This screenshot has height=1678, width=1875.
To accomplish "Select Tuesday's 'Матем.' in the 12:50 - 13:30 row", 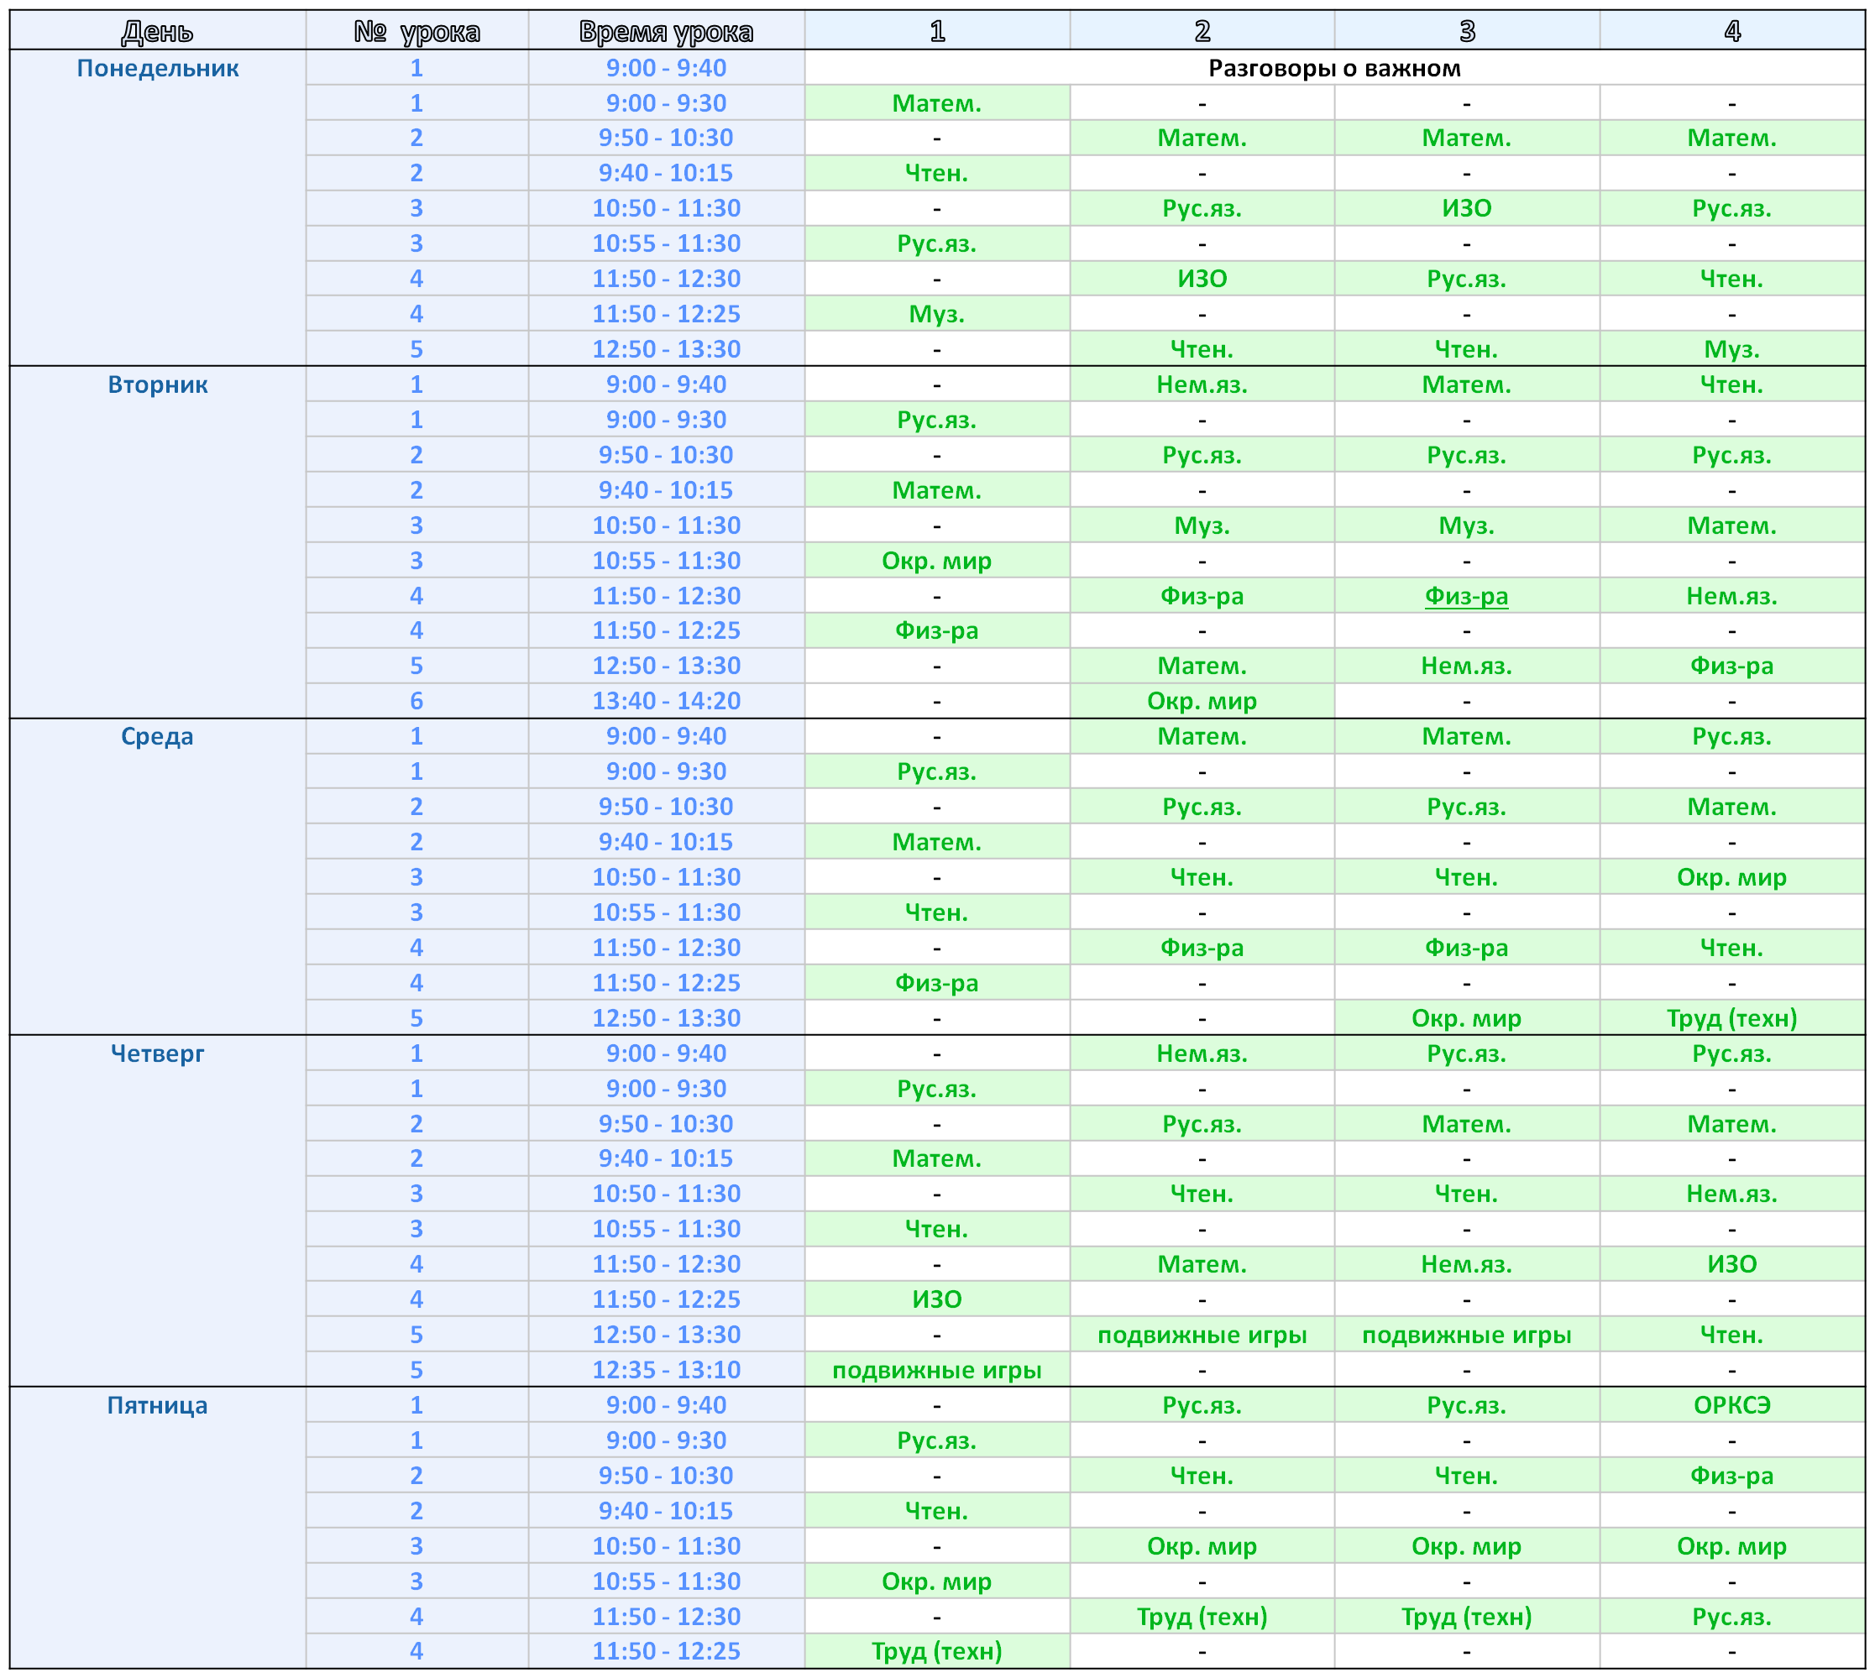I will (1202, 666).
